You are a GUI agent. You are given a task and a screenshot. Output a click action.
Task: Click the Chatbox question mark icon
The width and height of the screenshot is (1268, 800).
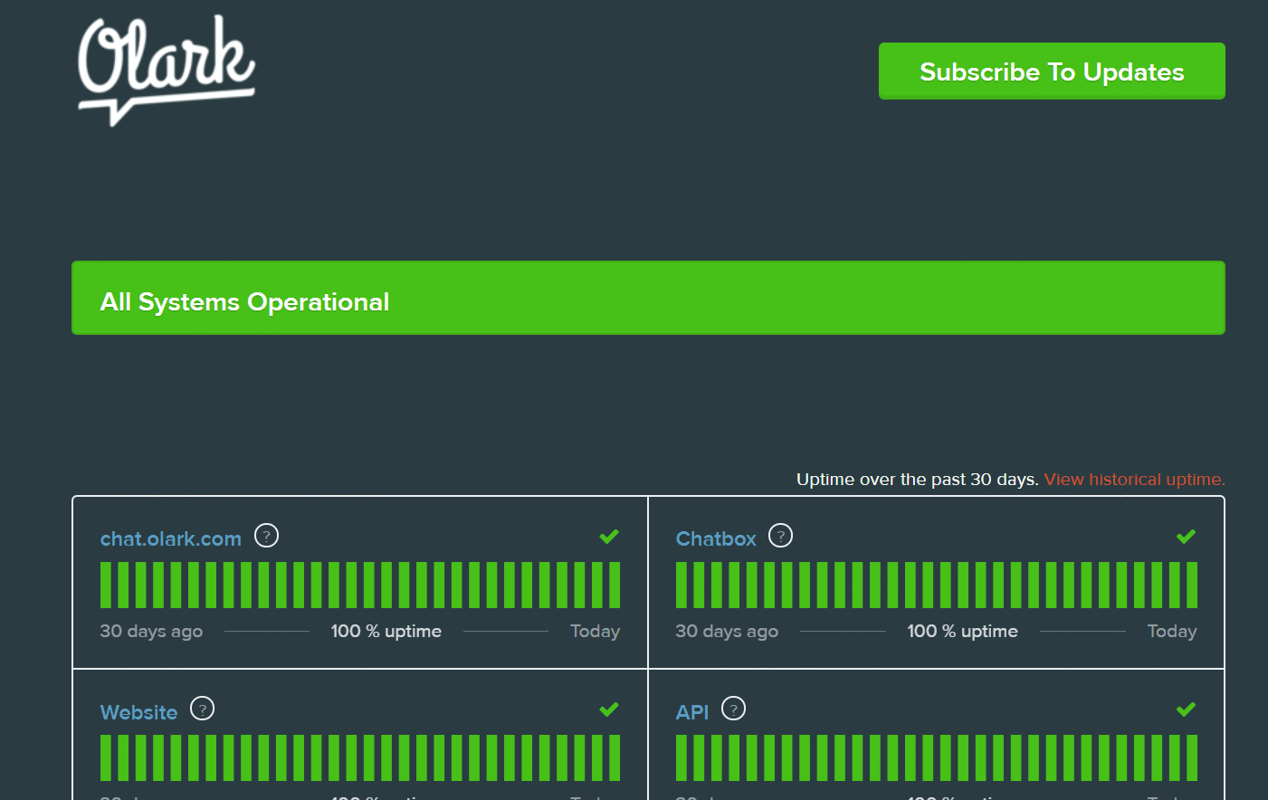(780, 536)
